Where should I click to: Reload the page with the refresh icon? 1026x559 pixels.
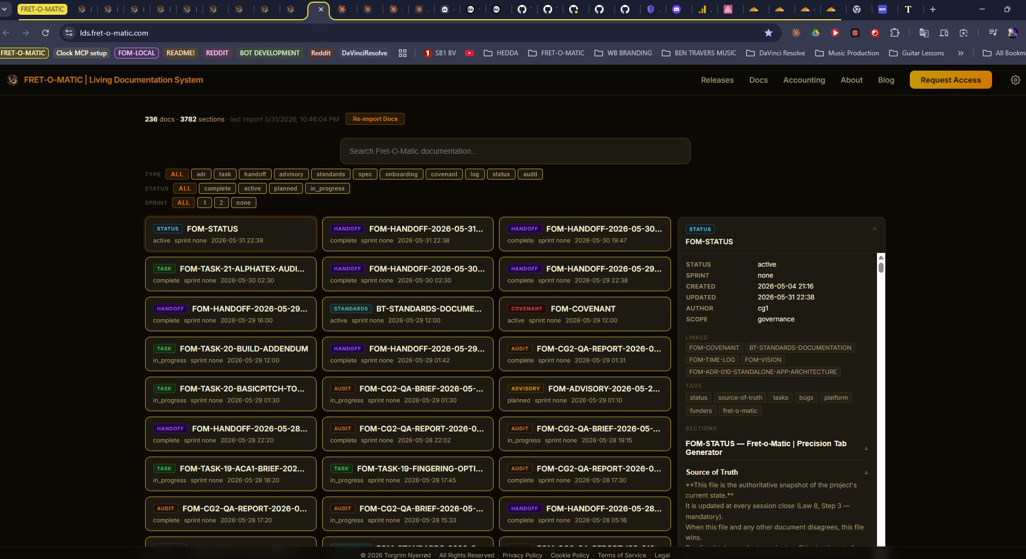pyautogui.click(x=45, y=33)
